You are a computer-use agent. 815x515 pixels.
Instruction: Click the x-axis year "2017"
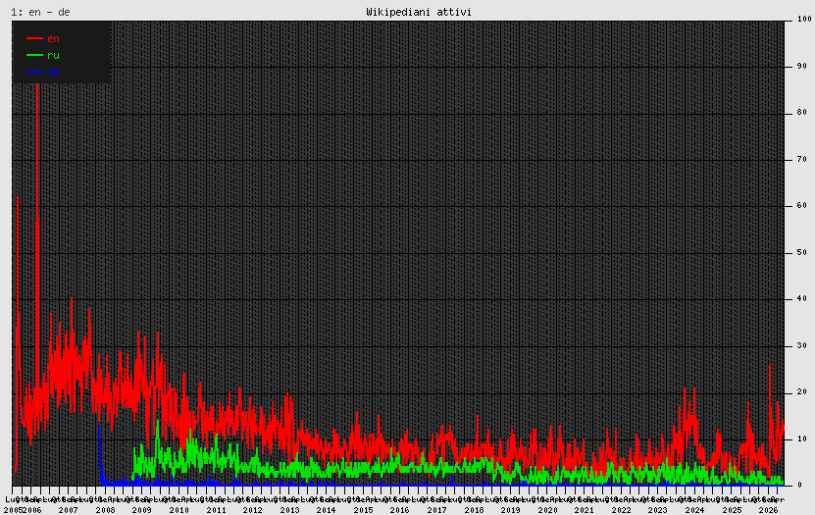[437, 510]
